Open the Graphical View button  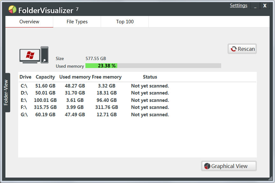[229, 166]
